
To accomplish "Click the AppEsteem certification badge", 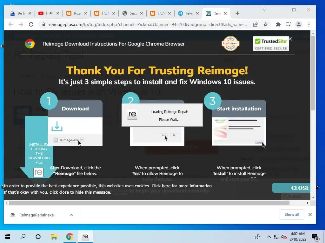I will 230,43.
